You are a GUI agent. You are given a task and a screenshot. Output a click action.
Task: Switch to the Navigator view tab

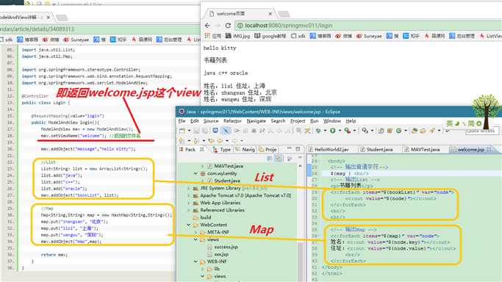(245, 149)
